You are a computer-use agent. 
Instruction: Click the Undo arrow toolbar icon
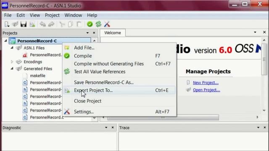pos(42,24)
